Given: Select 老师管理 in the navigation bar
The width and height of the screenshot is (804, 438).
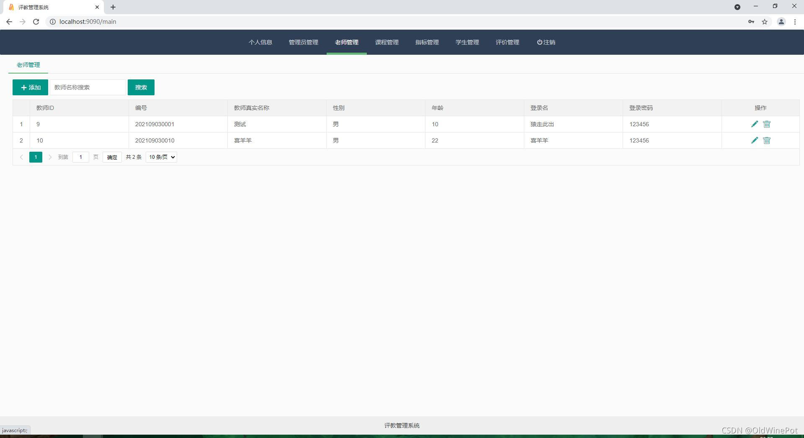Looking at the screenshot, I should click(x=347, y=42).
